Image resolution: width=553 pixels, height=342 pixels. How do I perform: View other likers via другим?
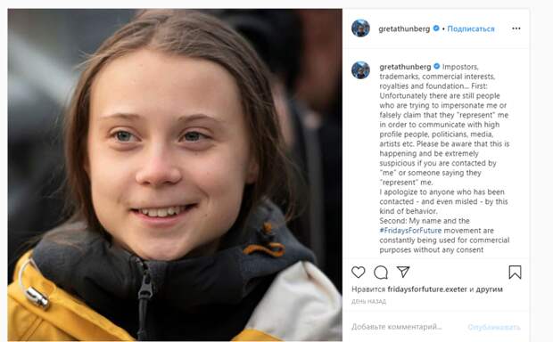click(489, 289)
